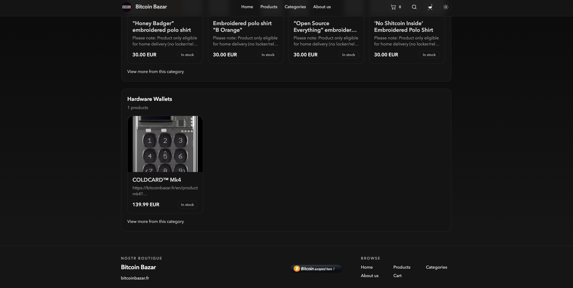The width and height of the screenshot is (573, 288).
Task: View more from Hardware Wallets category
Action: [155, 221]
